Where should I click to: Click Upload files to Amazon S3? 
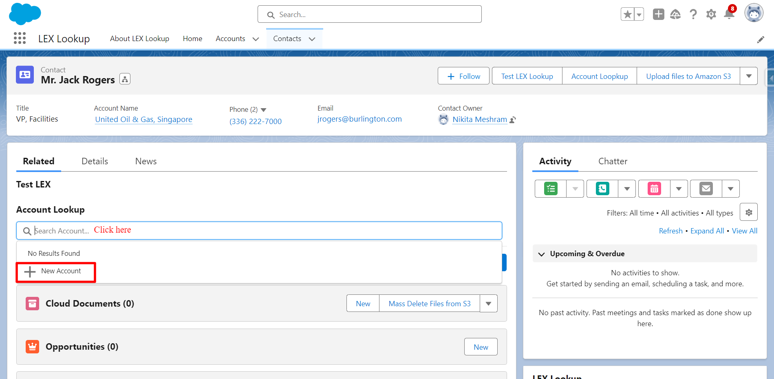(688, 76)
